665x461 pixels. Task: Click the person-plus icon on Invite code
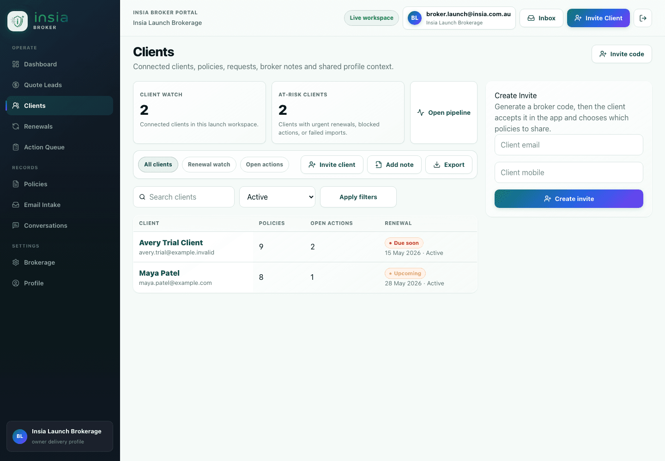pos(603,54)
